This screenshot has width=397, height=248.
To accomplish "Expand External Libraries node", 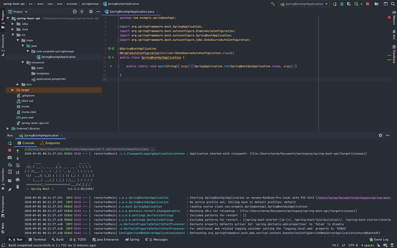I will pyautogui.click(x=8, y=128).
